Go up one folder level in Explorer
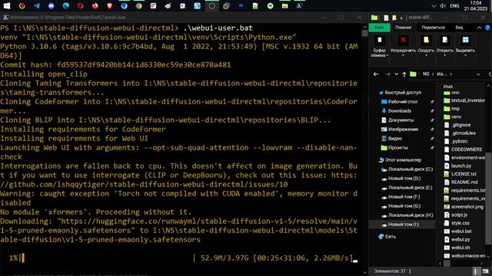This screenshot has height=276, width=492. click(x=404, y=74)
